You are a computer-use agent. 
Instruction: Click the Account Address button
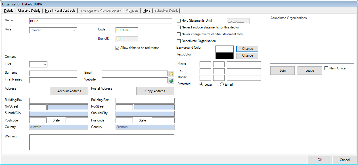69,91
